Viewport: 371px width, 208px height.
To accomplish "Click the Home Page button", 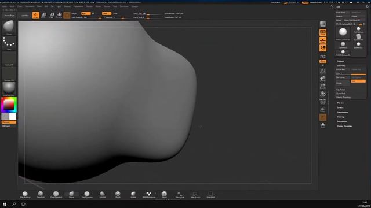I will pos(9,16).
